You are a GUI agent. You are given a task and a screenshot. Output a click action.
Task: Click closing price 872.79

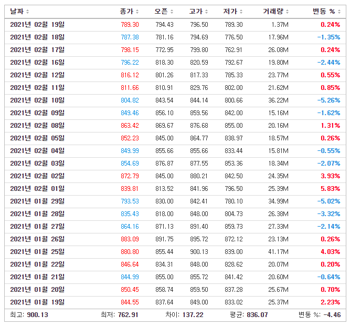pyautogui.click(x=130, y=176)
